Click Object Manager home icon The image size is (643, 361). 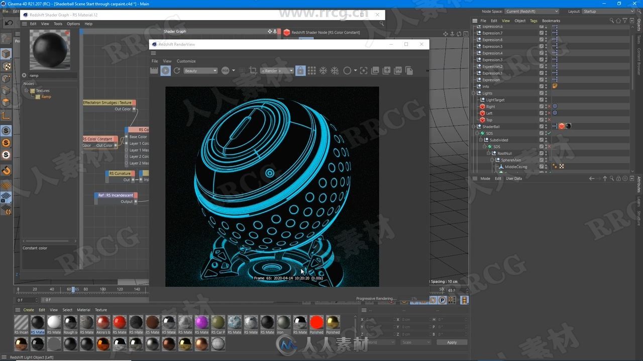pyautogui.click(x=618, y=21)
